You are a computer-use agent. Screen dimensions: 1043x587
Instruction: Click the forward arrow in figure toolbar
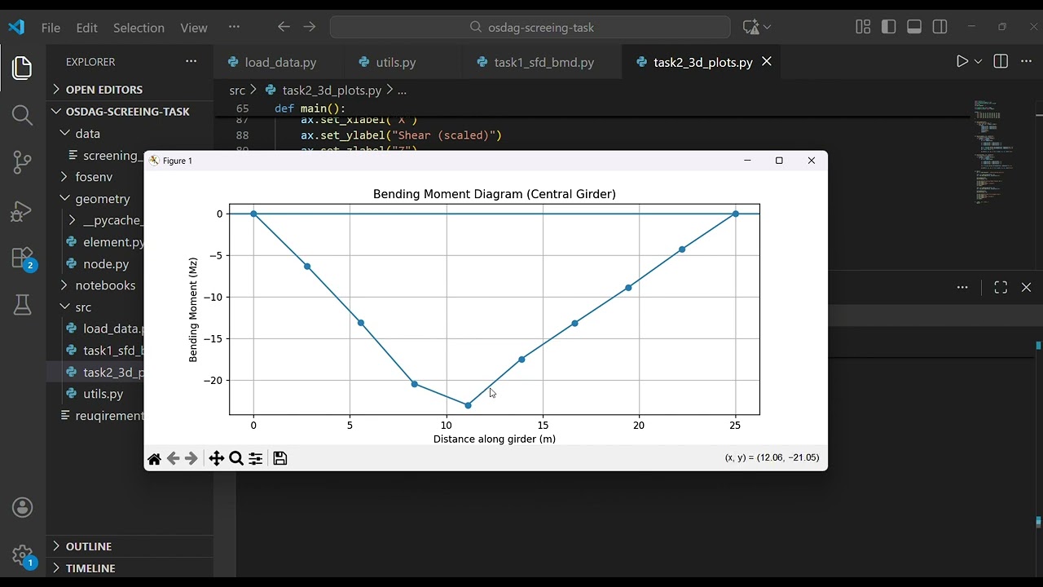click(191, 459)
